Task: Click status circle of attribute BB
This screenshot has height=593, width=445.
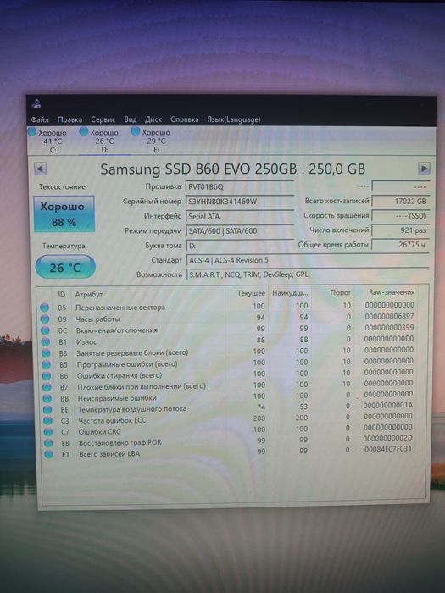Action: [x=47, y=398]
